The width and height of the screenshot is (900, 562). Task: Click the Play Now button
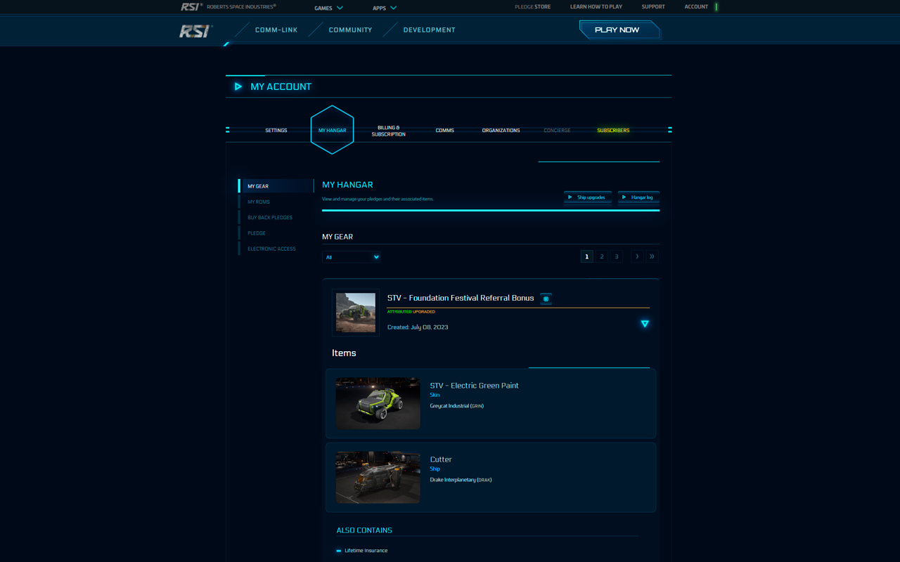(x=619, y=30)
